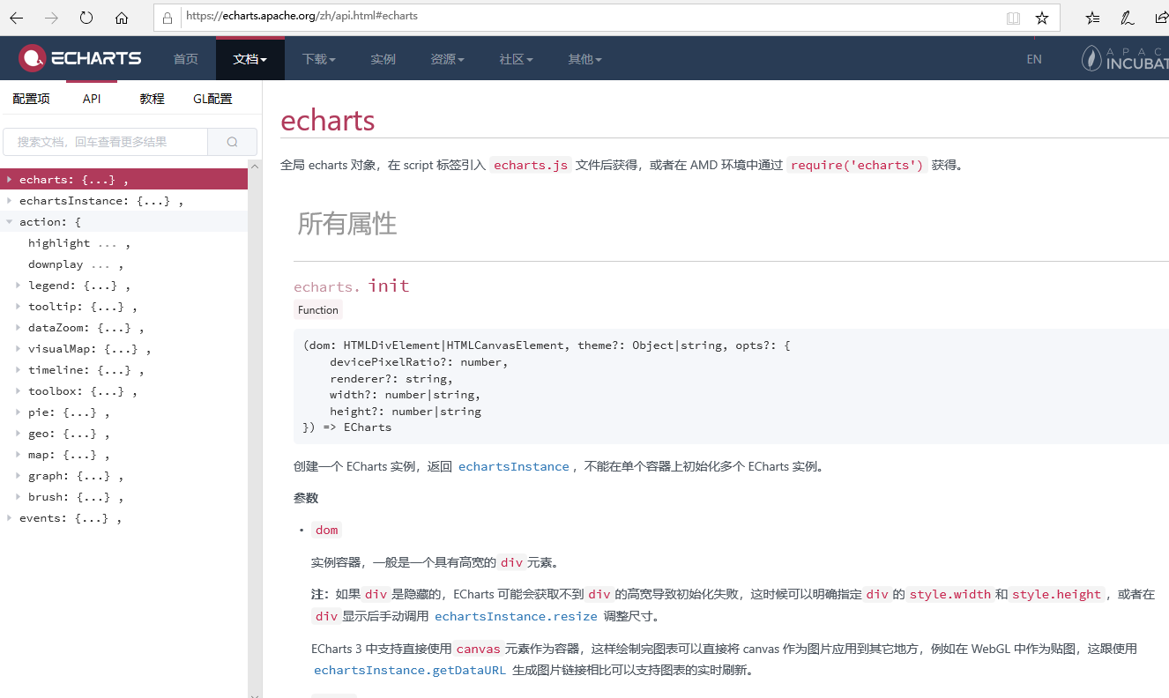The image size is (1169, 698).
Task: Bookmark page with the star icon
Action: 1041,18
